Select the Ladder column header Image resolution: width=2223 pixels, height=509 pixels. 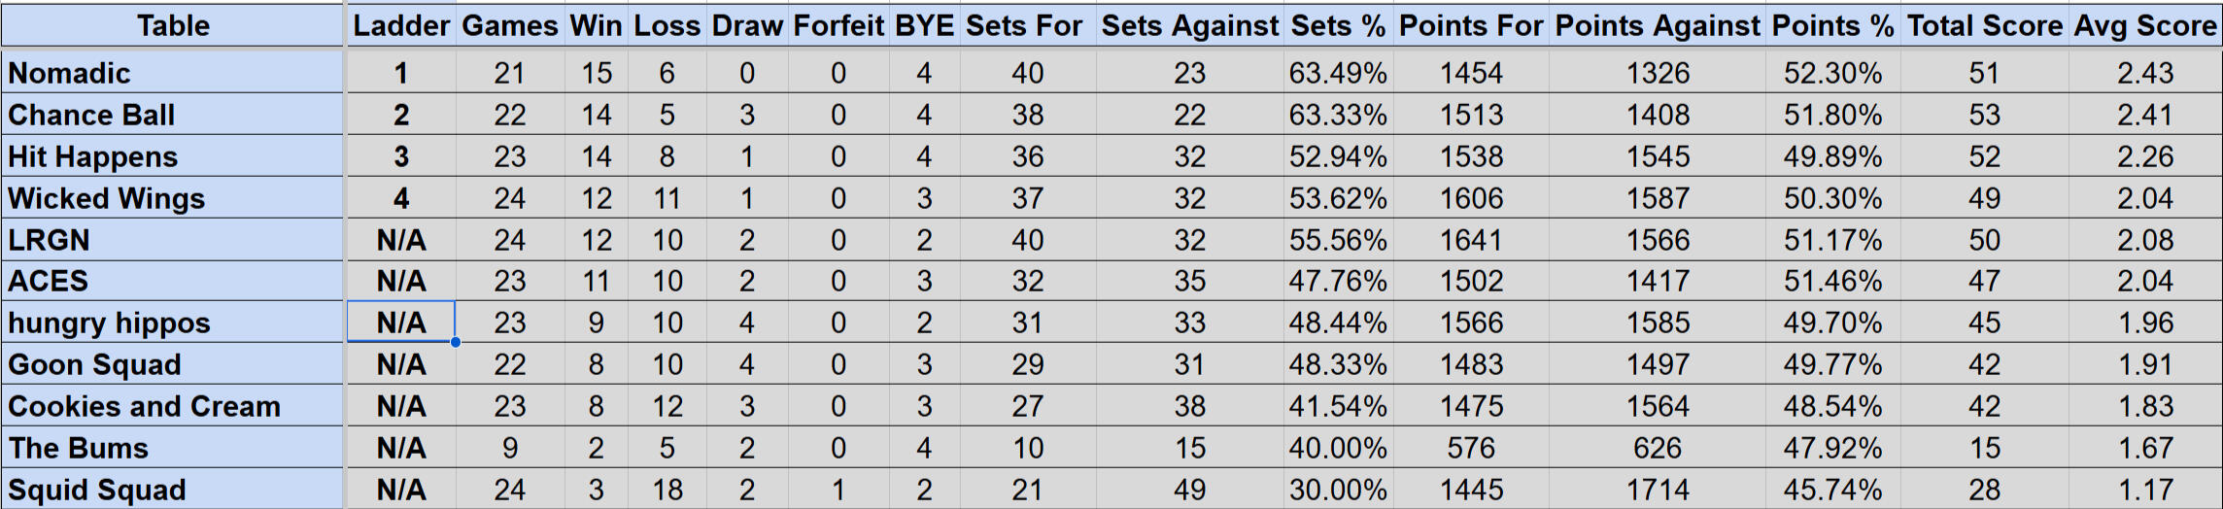[x=401, y=25]
